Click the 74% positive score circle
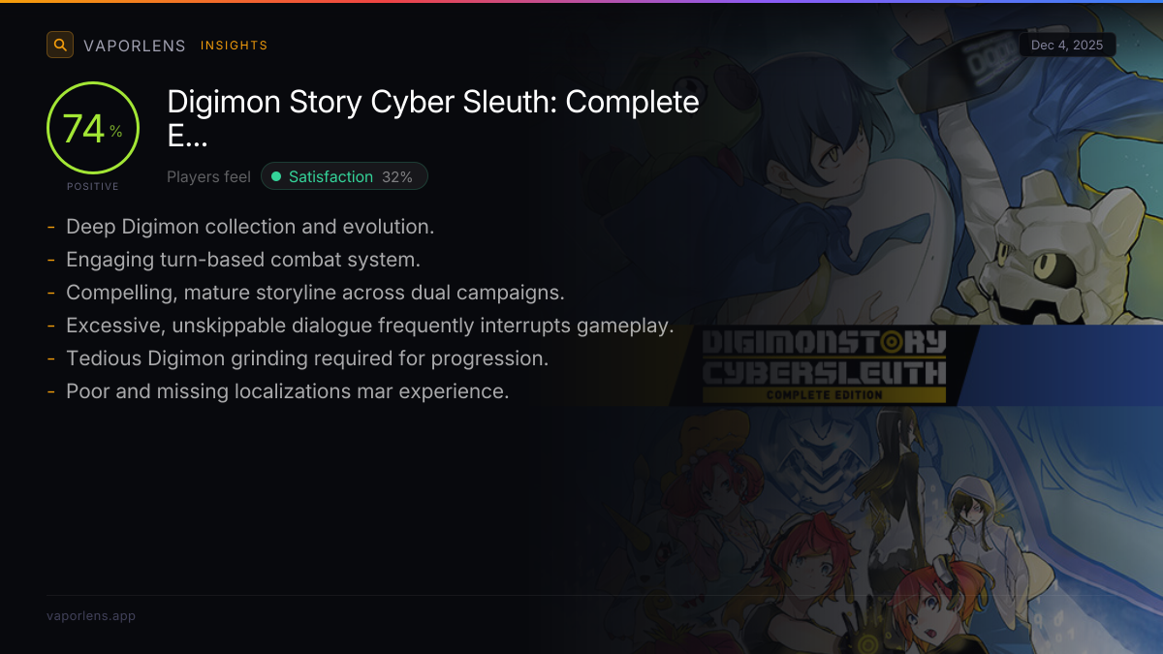Viewport: 1163px width, 654px height. pos(93,128)
